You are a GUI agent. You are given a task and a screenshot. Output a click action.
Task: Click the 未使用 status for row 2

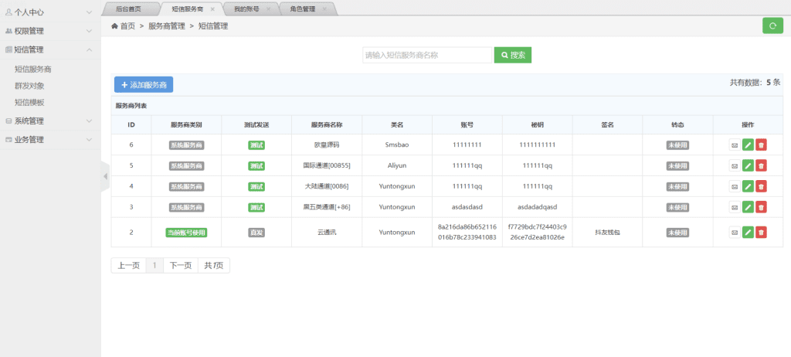coord(677,233)
